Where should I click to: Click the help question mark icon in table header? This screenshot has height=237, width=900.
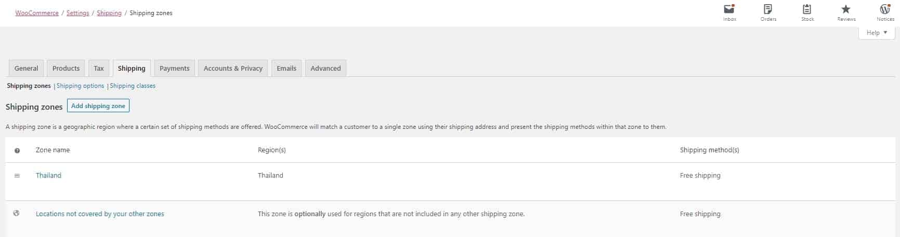click(x=17, y=151)
